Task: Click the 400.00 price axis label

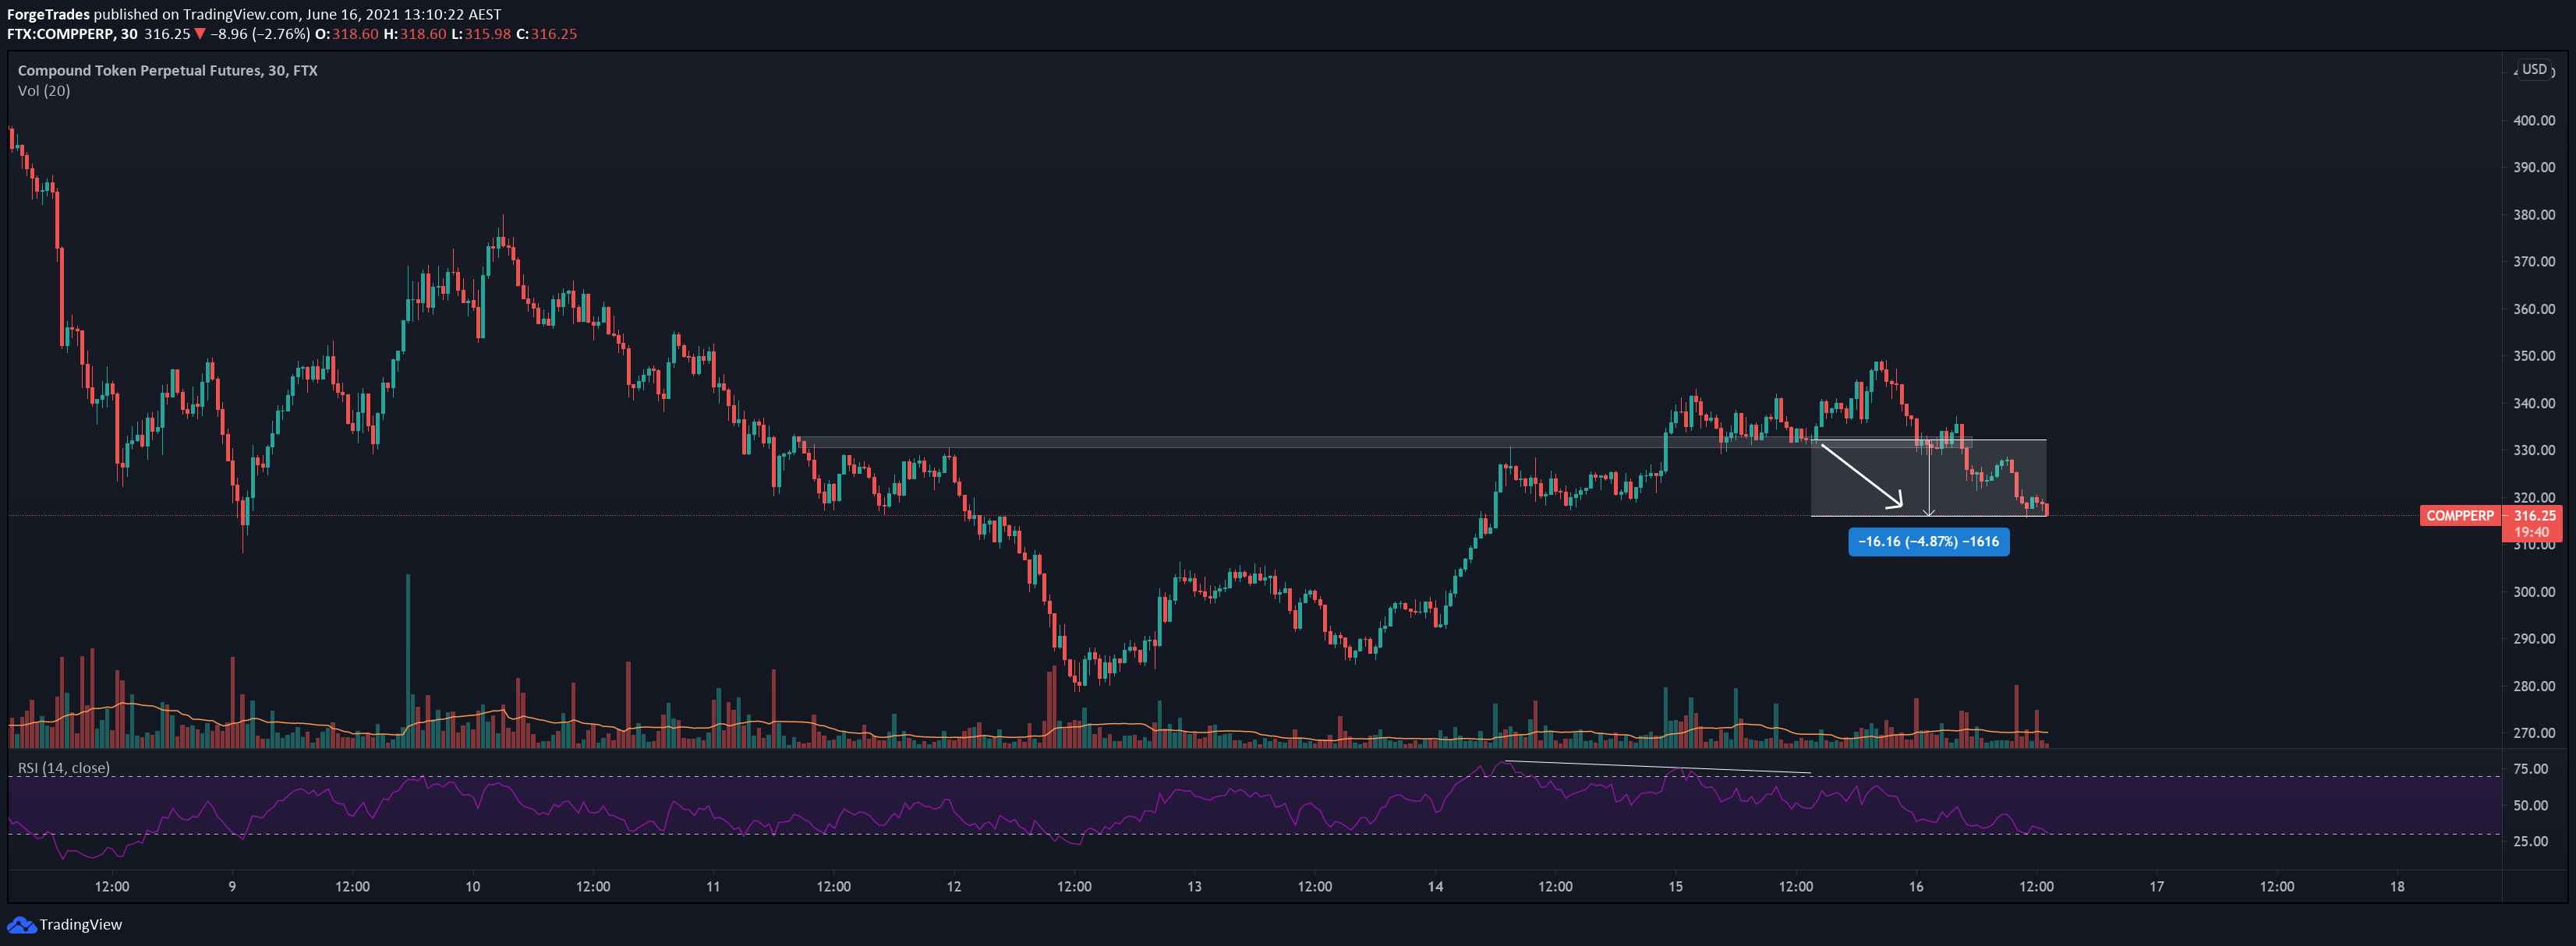Action: click(2534, 121)
